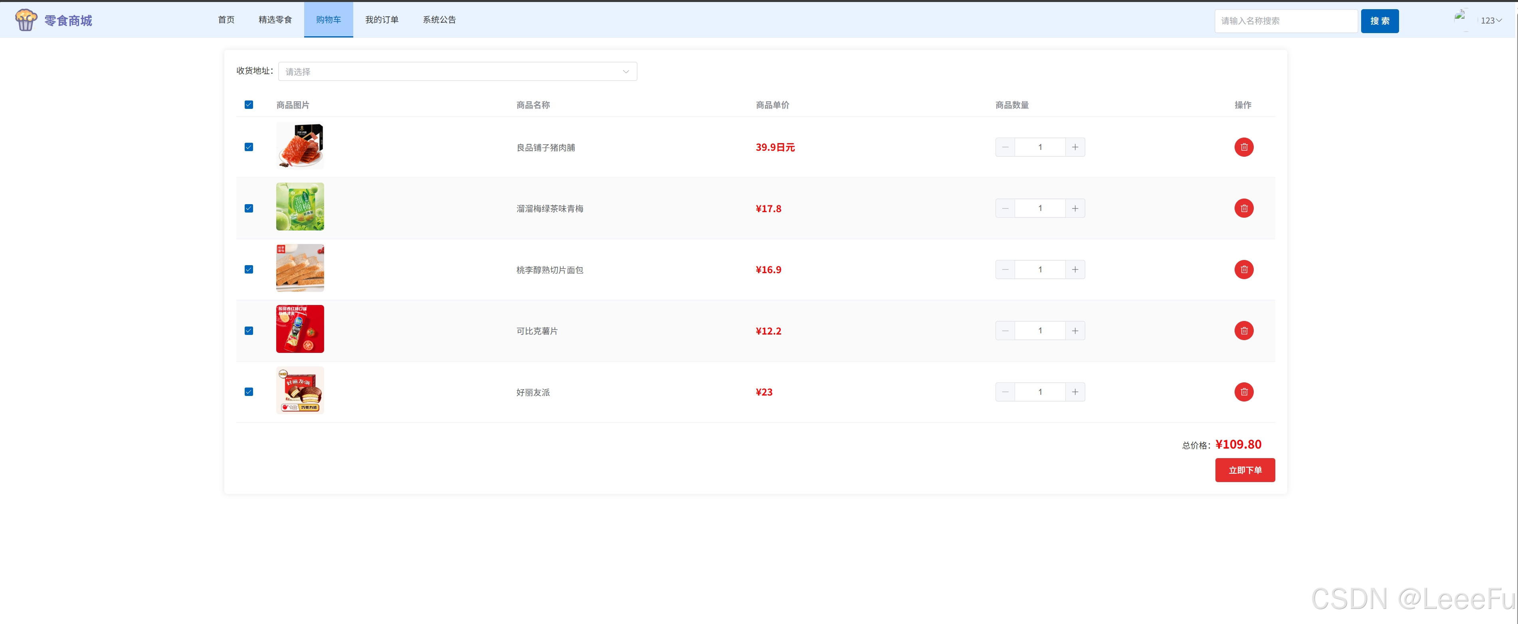1518x624 pixels.
Task: Expand the 123 user account menu
Action: point(1490,21)
